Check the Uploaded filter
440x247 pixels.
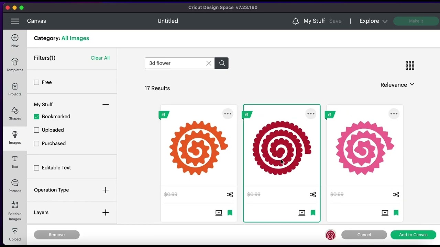[x=37, y=130]
